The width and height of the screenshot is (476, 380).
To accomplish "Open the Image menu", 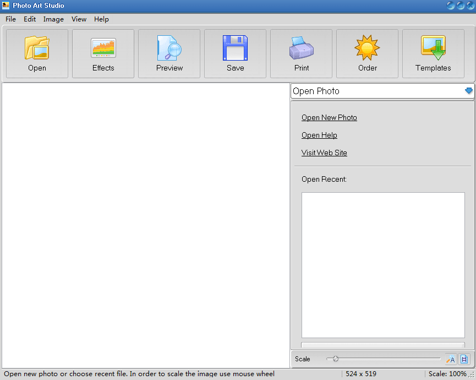I will click(x=53, y=19).
